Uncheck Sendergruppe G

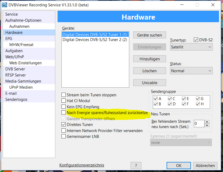198,98
